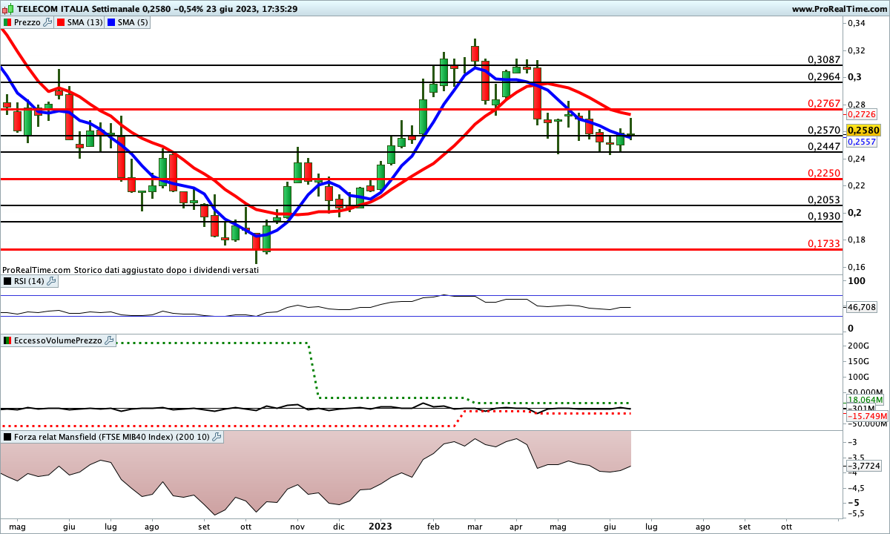Click the mar marker on time axis

coord(475,527)
